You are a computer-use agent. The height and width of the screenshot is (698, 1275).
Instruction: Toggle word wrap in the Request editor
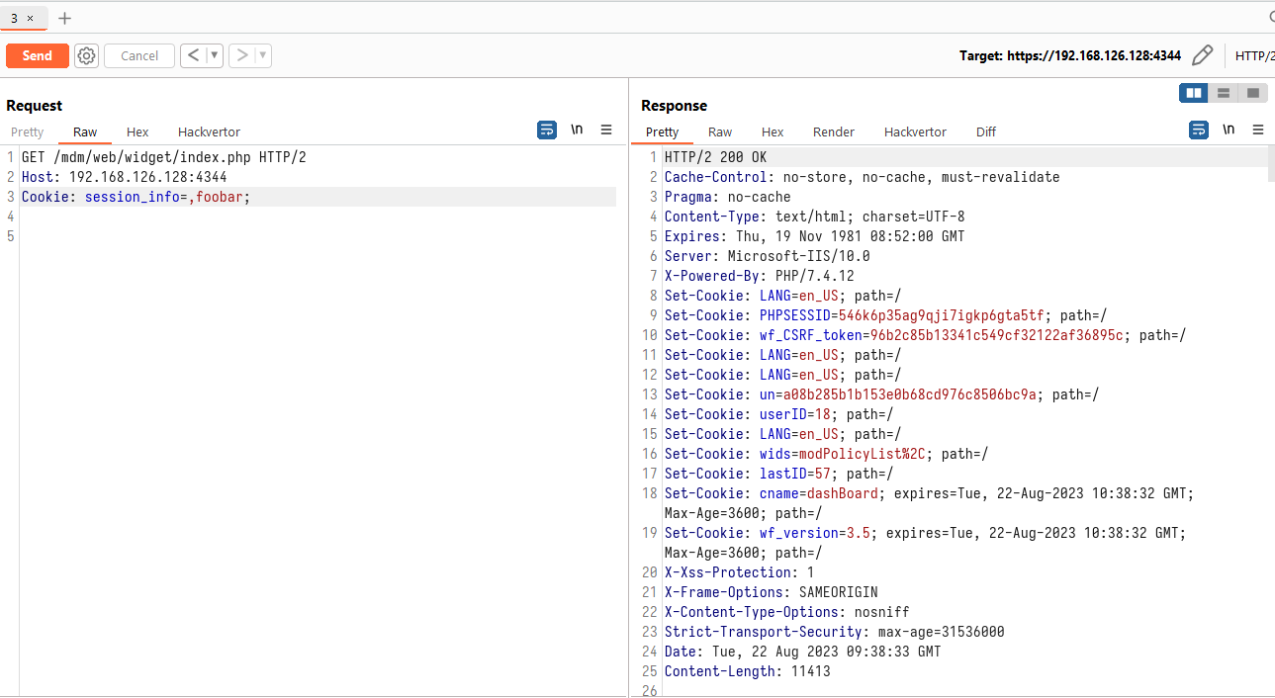click(547, 130)
